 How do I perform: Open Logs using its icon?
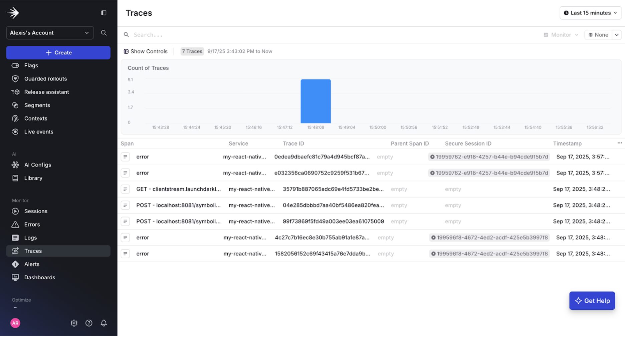[x=15, y=237]
